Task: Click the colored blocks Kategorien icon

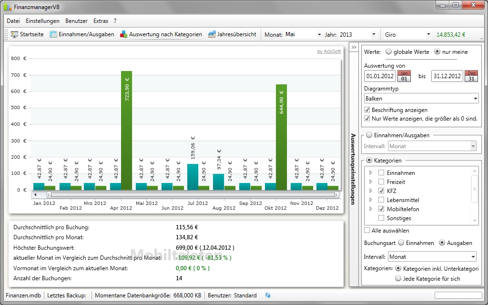Action: (124, 34)
